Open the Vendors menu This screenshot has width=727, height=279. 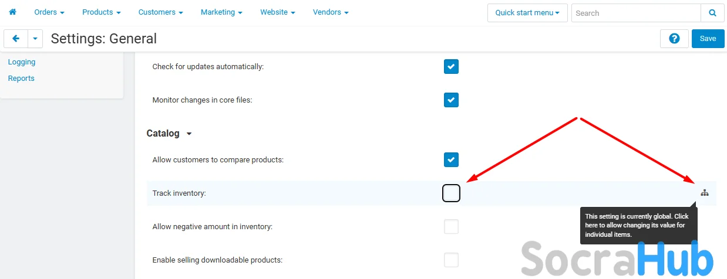coord(331,12)
